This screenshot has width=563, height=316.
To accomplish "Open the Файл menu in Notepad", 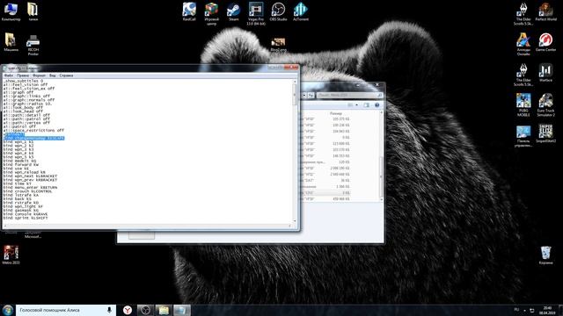I will point(9,75).
